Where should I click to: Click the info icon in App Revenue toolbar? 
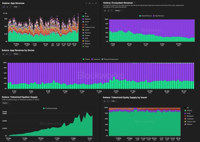point(89,3)
